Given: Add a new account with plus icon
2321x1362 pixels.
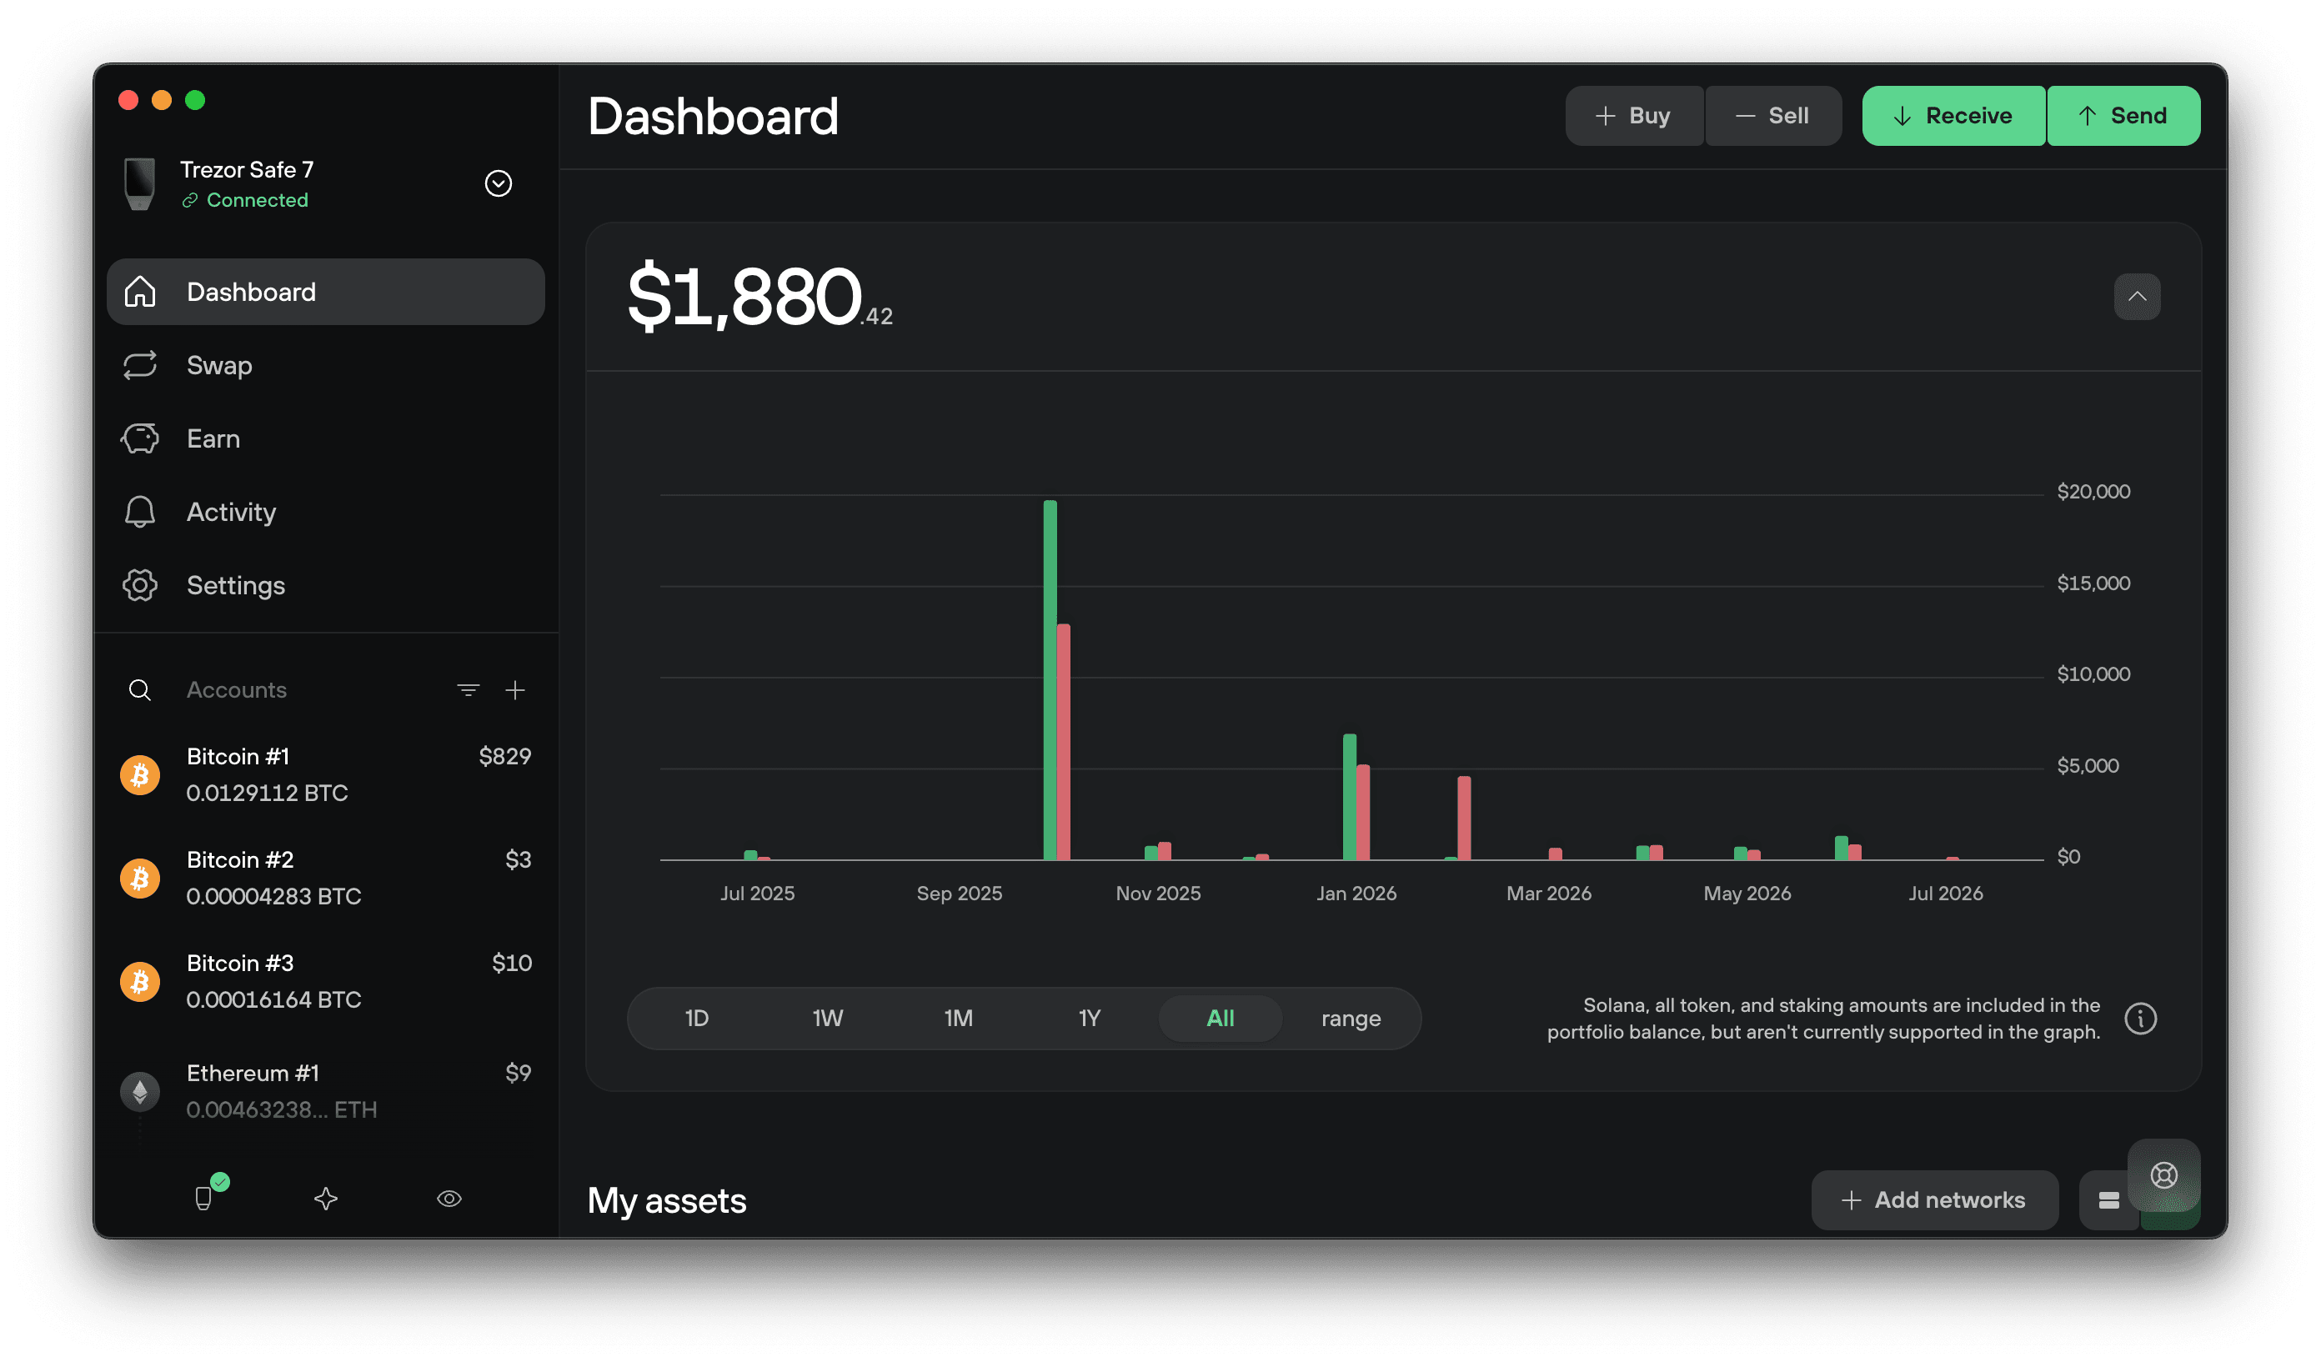Looking at the screenshot, I should click(515, 689).
